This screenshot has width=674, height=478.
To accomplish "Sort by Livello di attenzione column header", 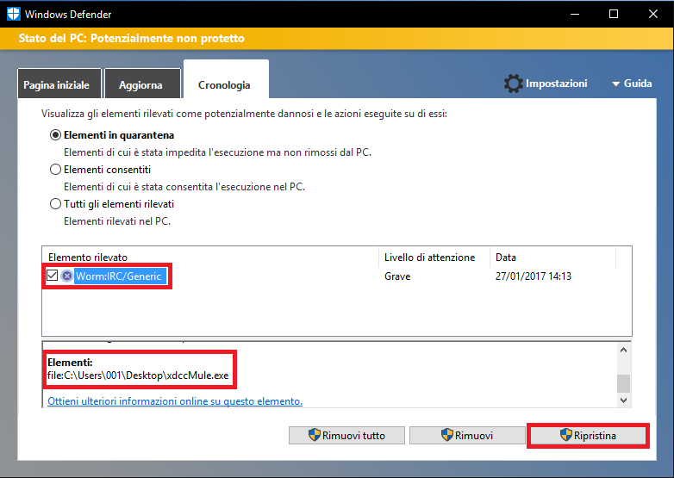I will point(429,258).
